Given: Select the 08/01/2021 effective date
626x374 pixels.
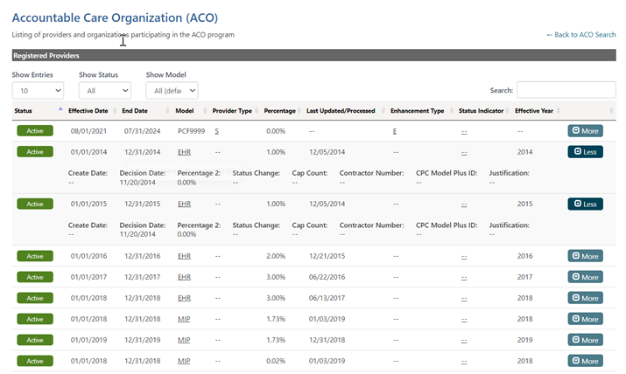Looking at the screenshot, I should 88,131.
